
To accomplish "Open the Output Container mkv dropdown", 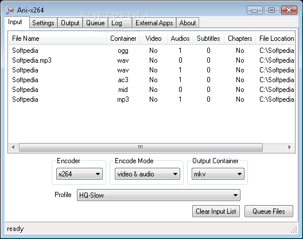I will click(218, 174).
